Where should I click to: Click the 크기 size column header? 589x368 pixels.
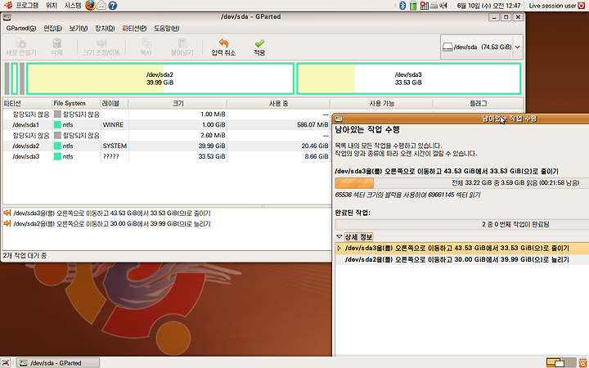178,103
